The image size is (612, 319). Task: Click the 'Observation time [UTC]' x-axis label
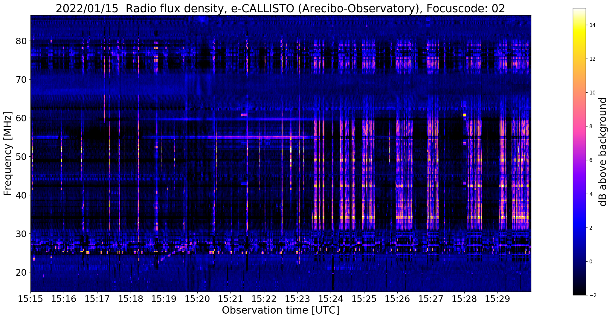click(x=280, y=310)
